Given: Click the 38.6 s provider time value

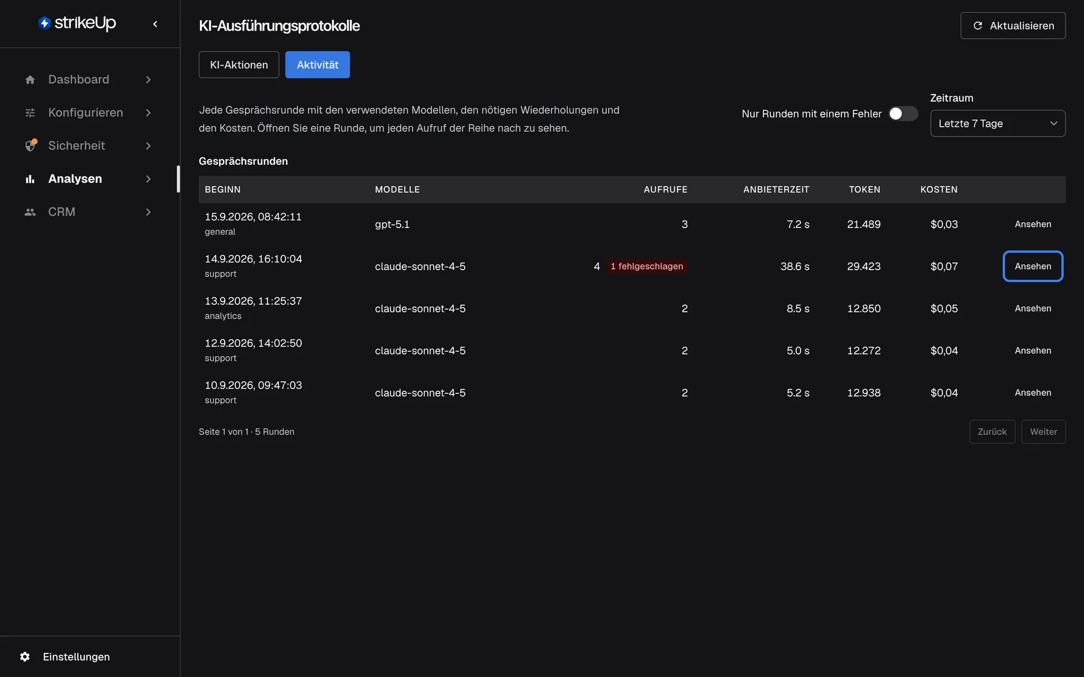Looking at the screenshot, I should [795, 266].
